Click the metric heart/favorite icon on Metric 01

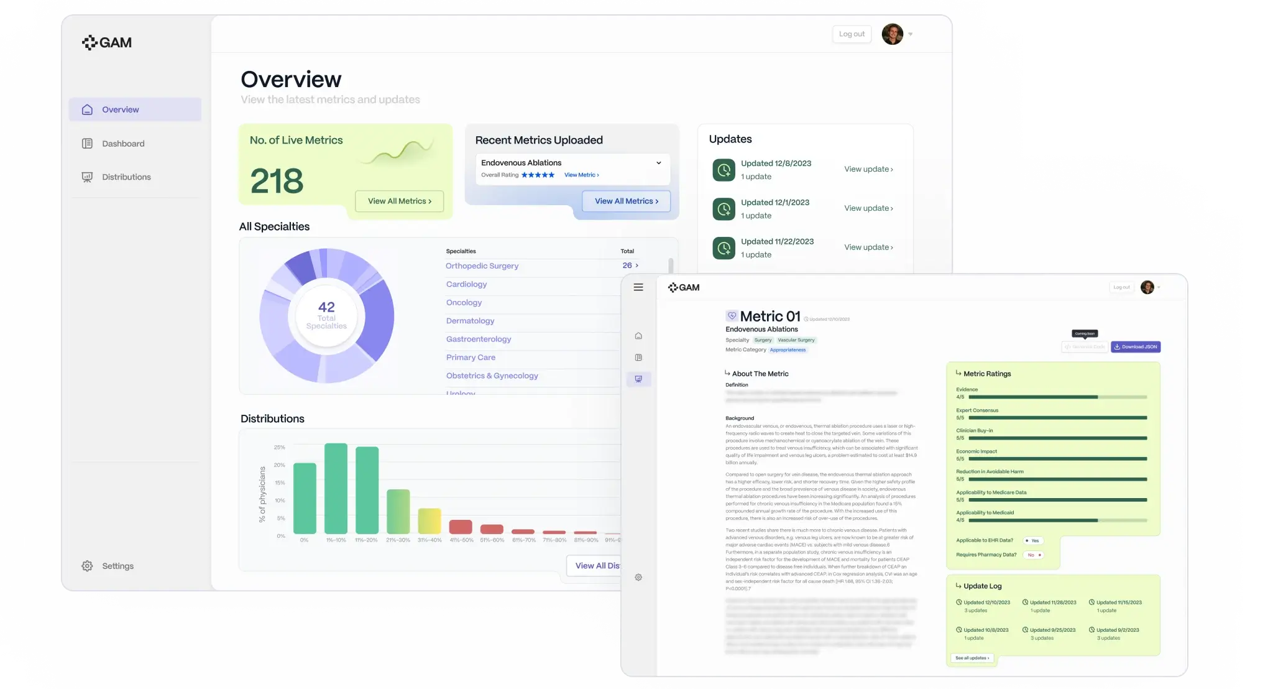point(731,315)
